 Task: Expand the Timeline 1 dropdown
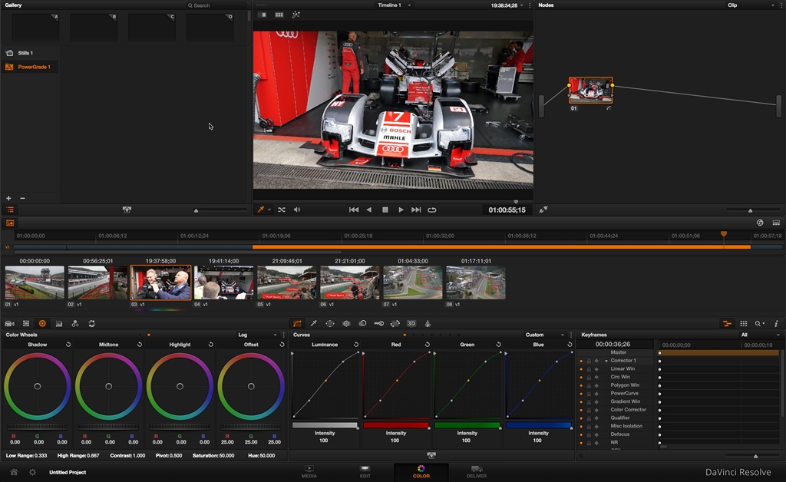(x=394, y=5)
